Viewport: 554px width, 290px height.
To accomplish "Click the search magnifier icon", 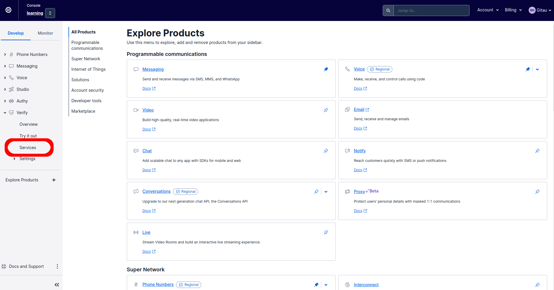I will click(388, 10).
